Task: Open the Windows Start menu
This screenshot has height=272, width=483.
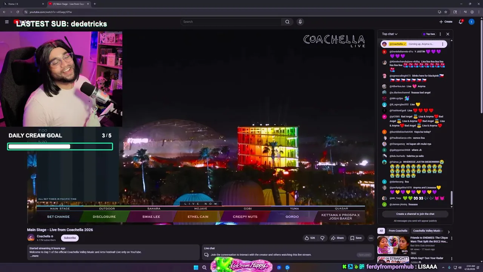Action: click(196, 267)
